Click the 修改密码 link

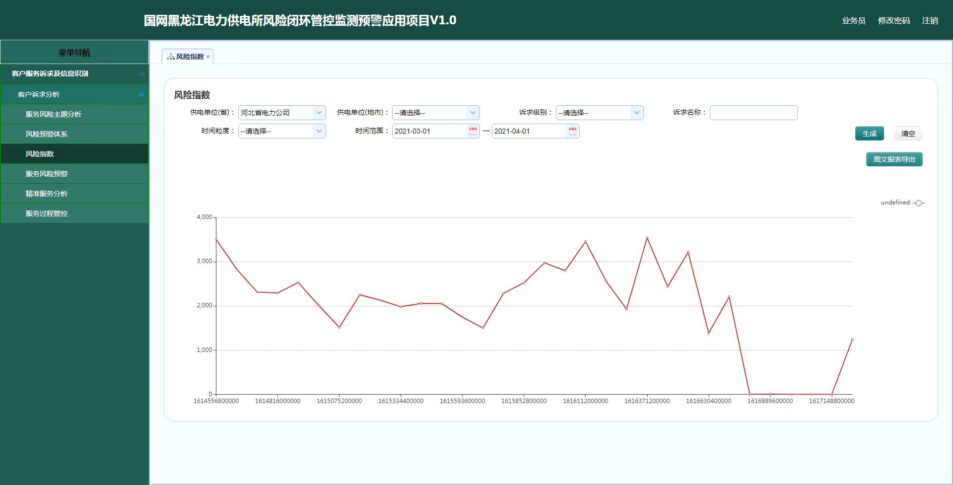(x=894, y=20)
